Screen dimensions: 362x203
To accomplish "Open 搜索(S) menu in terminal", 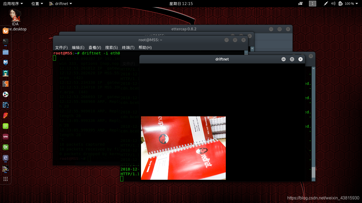I will [111, 48].
